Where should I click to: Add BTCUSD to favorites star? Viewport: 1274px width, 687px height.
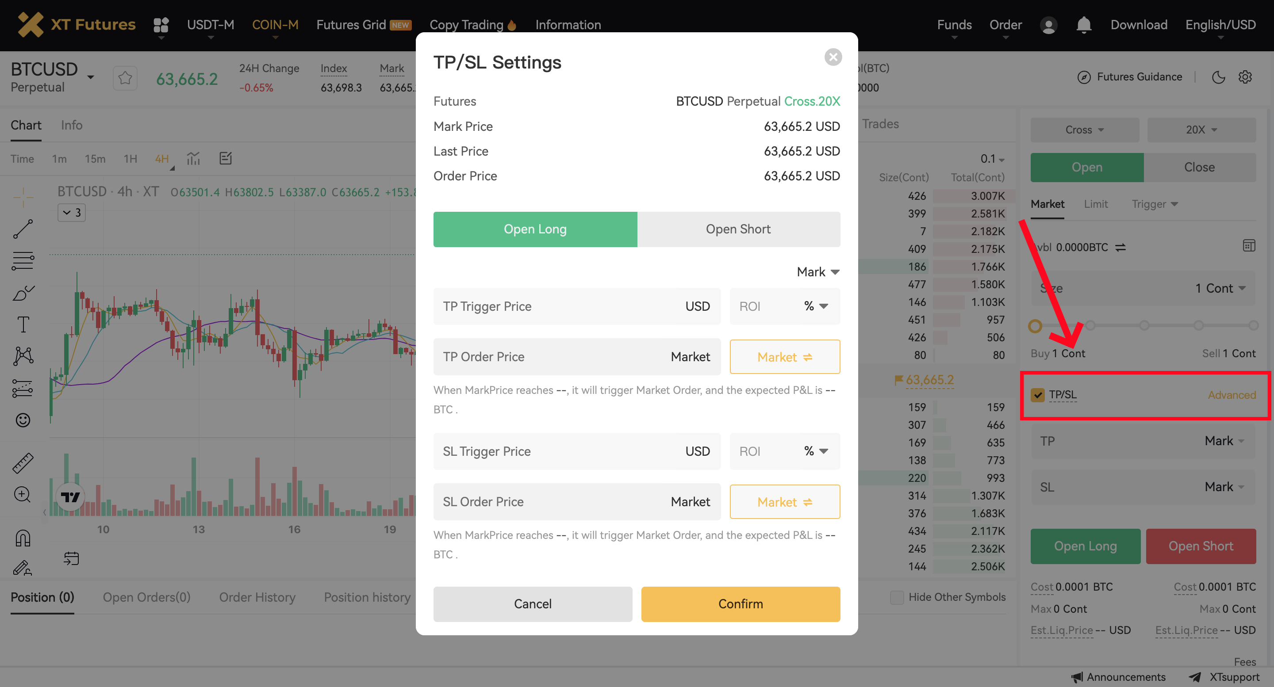point(125,78)
